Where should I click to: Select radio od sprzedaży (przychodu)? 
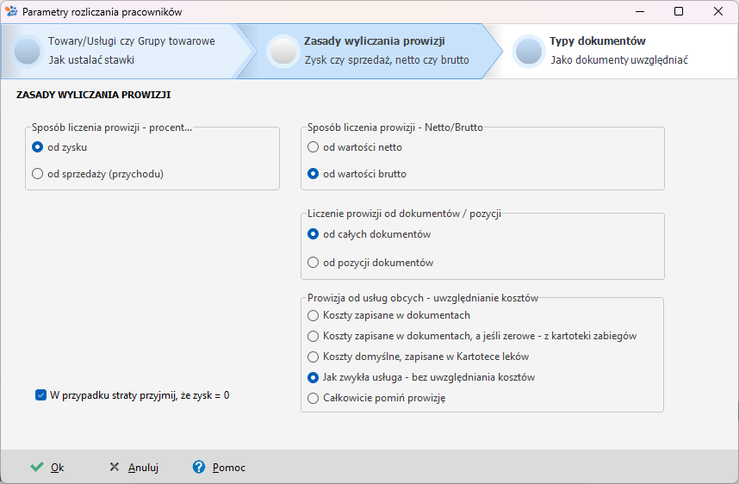(x=37, y=174)
